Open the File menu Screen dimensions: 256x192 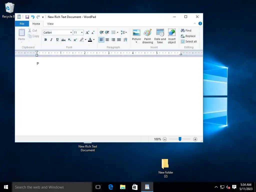pyautogui.click(x=22, y=24)
